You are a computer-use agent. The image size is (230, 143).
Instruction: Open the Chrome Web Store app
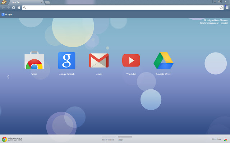tap(34, 60)
